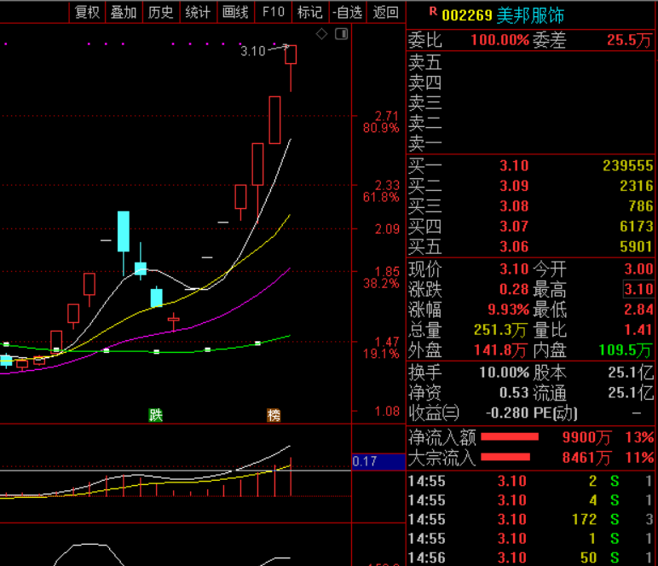Select the 卖一 order row
658x566 pixels.
530,143
